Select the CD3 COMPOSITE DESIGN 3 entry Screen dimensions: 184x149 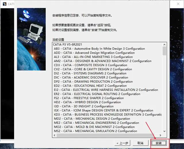[x=91, y=65]
